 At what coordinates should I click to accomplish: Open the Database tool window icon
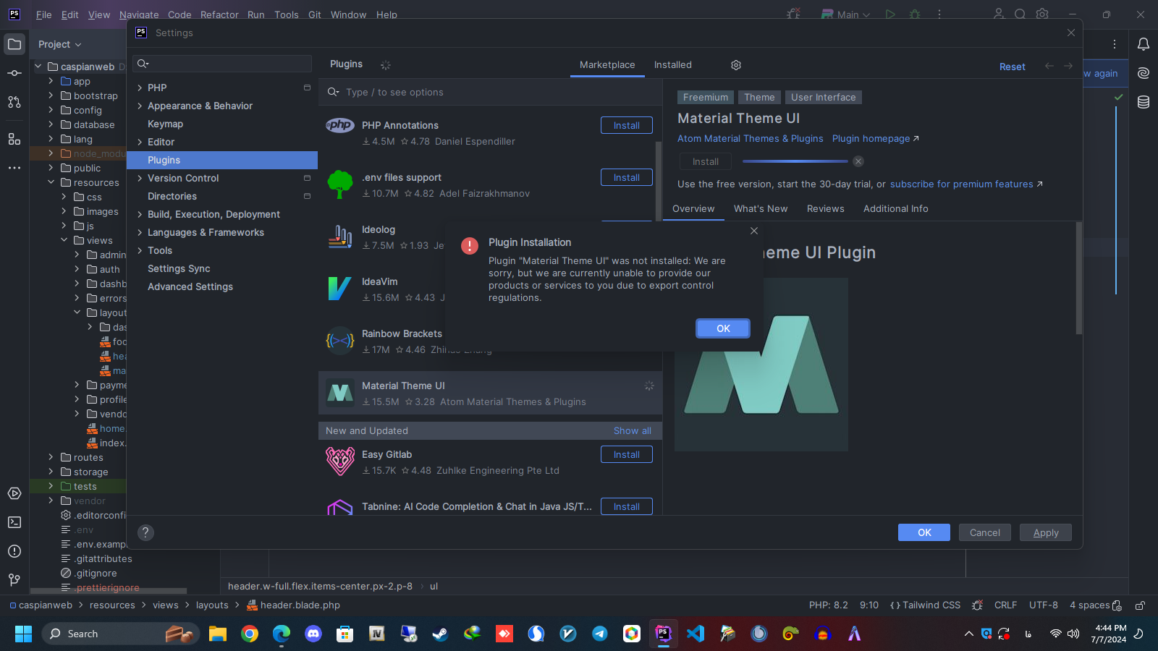[1144, 102]
